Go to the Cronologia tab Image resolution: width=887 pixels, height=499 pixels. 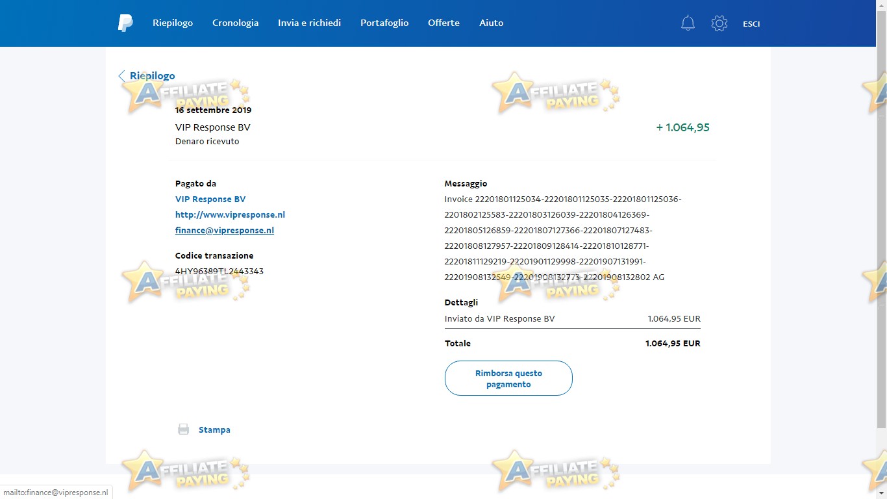(x=235, y=23)
